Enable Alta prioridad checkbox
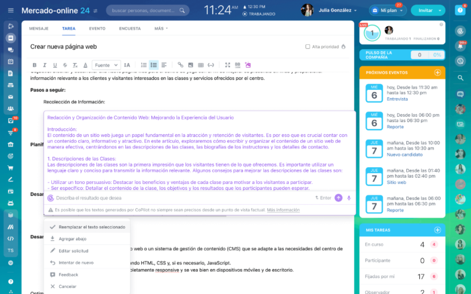Image resolution: width=471 pixels, height=294 pixels. tap(307, 47)
